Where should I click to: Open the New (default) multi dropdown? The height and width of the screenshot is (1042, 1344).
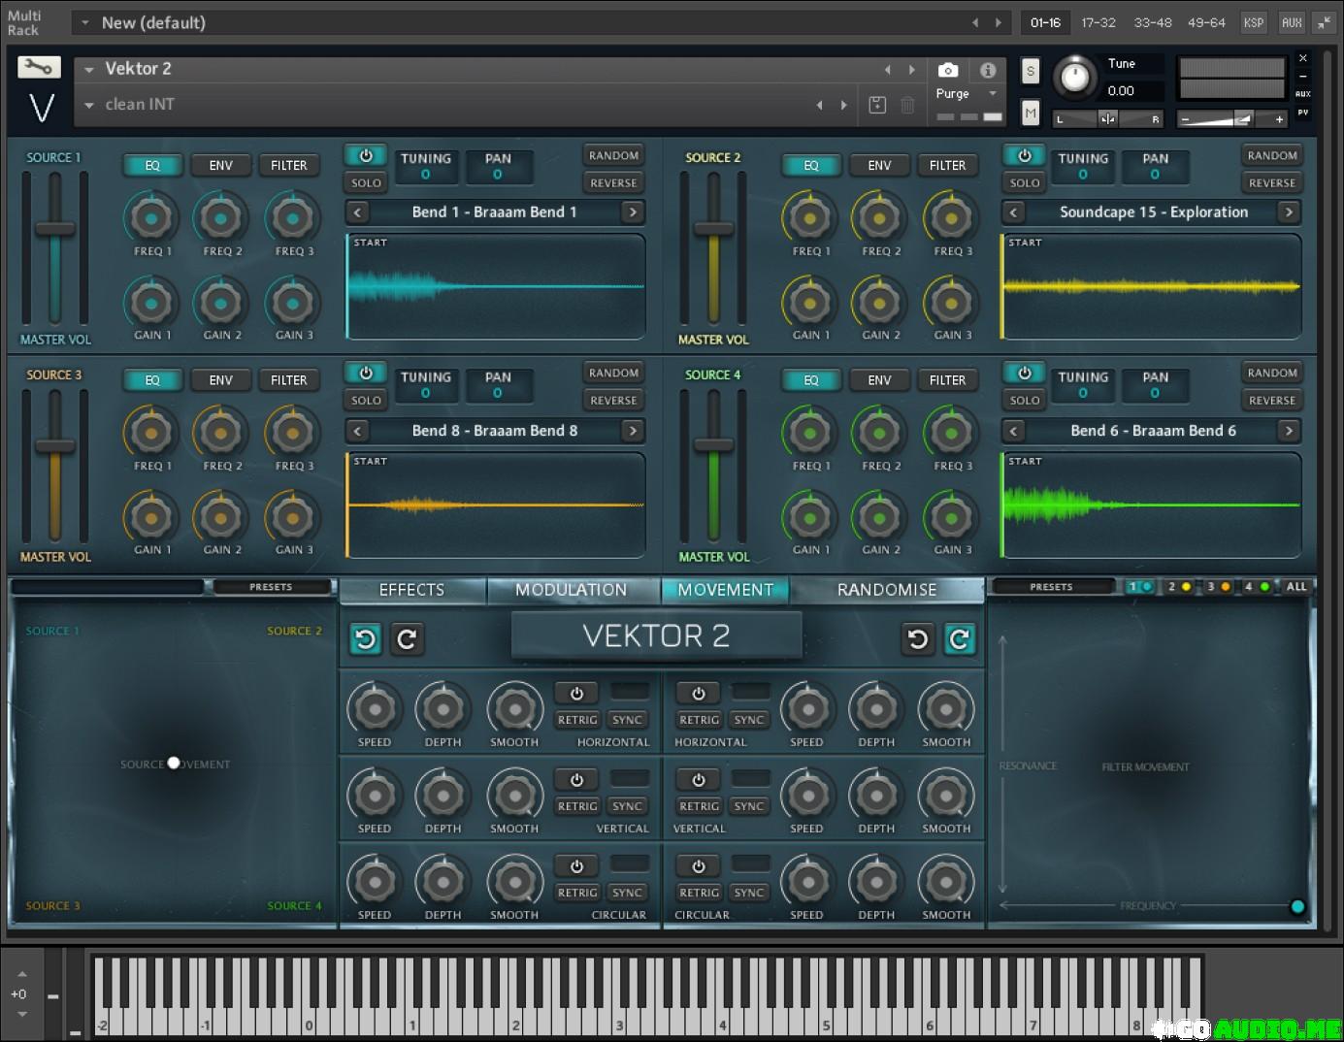[x=85, y=22]
